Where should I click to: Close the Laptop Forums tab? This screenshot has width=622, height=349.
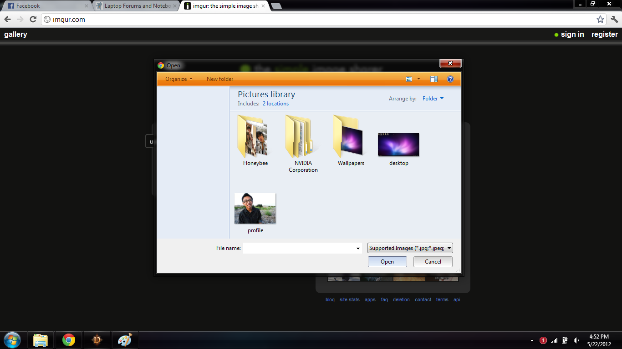pos(174,6)
